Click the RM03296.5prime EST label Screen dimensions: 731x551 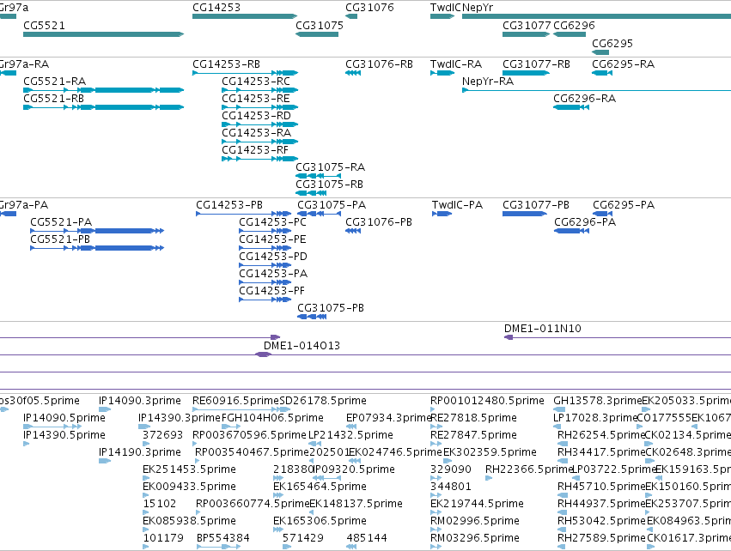click(x=474, y=538)
